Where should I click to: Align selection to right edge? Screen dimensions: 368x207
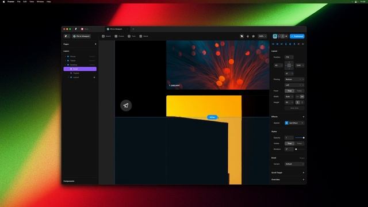(282, 44)
